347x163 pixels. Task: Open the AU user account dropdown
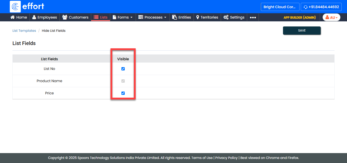click(331, 17)
